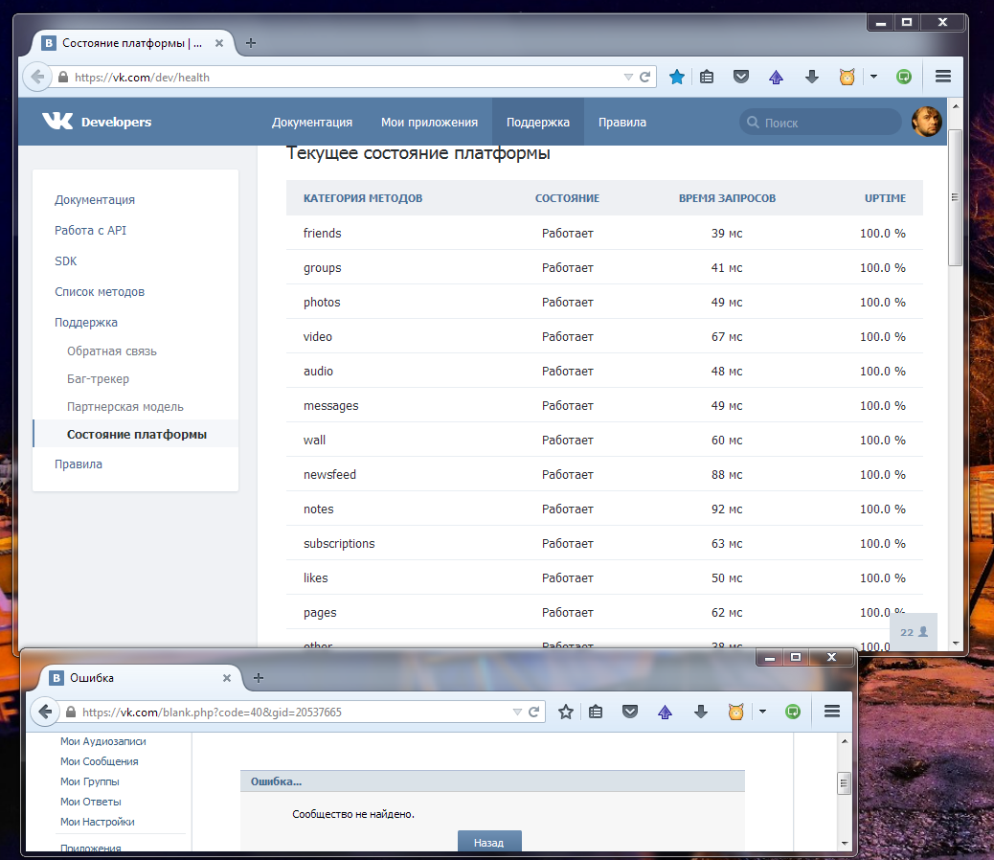Reload the page in the bottom Ошибка window
This screenshot has width=994, height=860.
[x=533, y=712]
